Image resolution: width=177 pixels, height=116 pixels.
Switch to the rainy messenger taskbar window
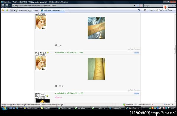[99, 108]
